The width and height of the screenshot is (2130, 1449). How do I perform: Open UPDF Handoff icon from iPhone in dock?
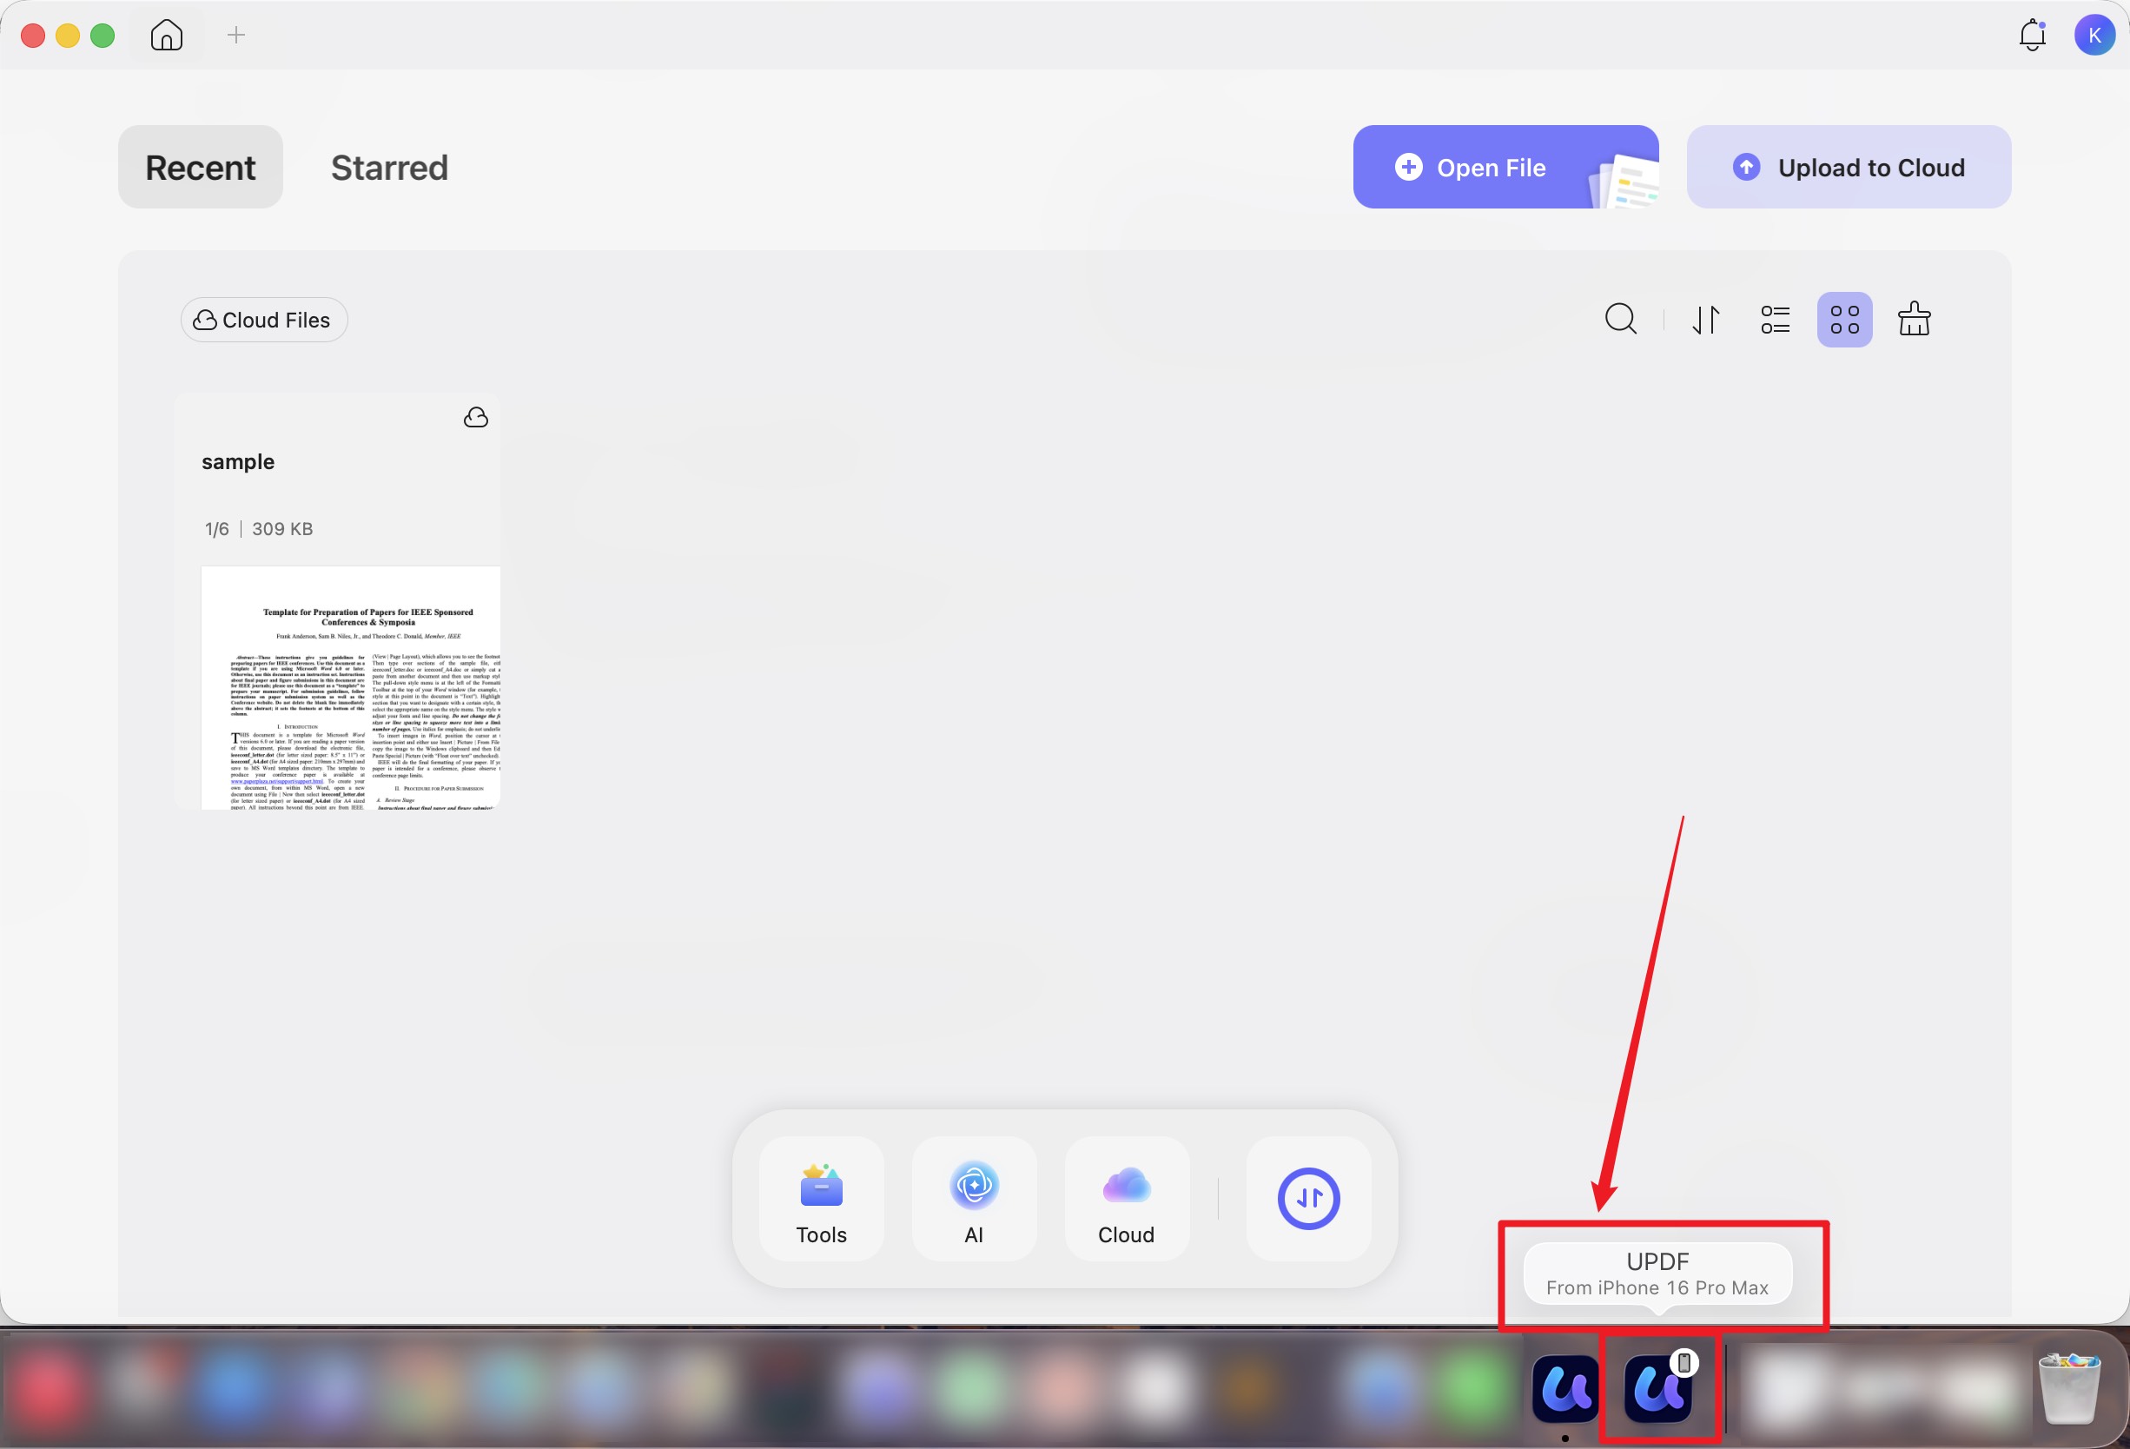click(x=1658, y=1388)
